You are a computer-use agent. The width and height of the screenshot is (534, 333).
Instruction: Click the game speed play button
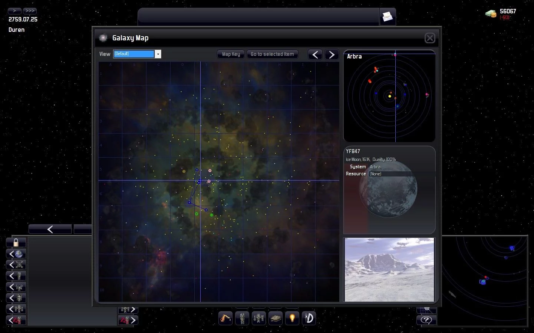tap(14, 11)
